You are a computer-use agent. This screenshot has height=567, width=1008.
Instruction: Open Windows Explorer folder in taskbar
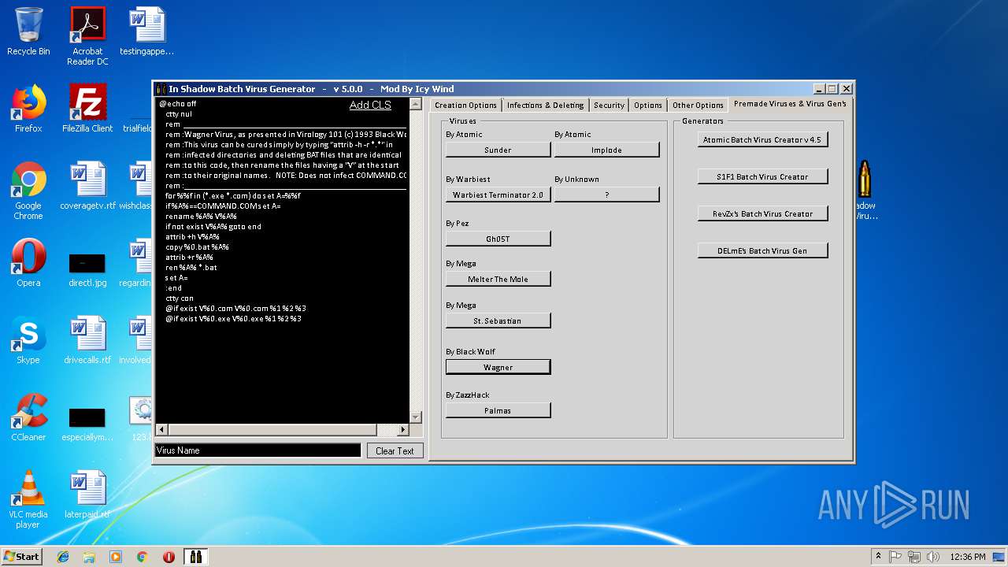tap(89, 557)
